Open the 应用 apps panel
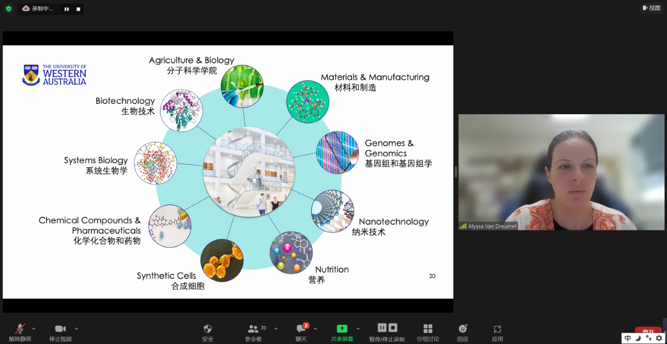The width and height of the screenshot is (667, 344). [497, 332]
